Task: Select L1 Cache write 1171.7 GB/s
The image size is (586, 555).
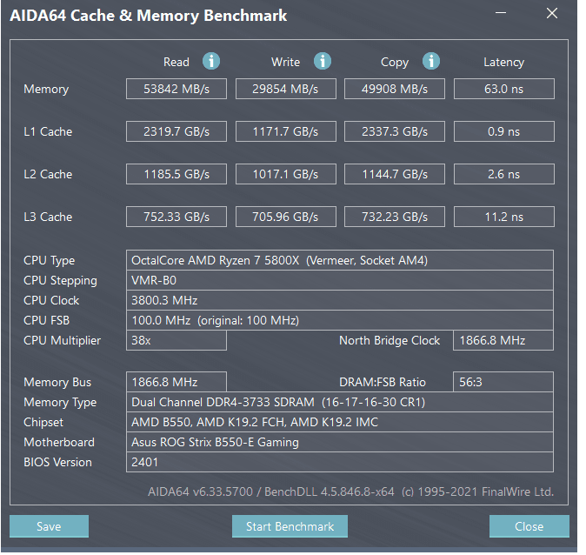Action: point(286,131)
